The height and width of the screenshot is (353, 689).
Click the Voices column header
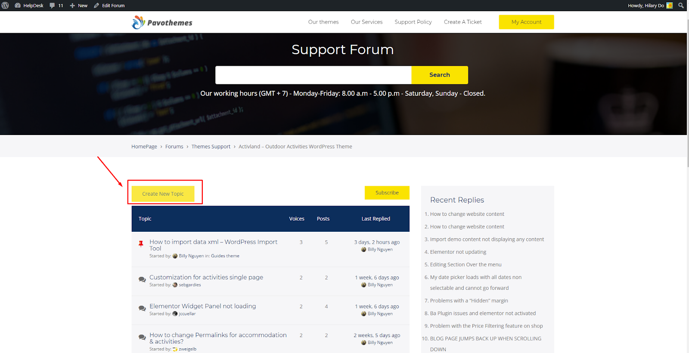(x=297, y=219)
